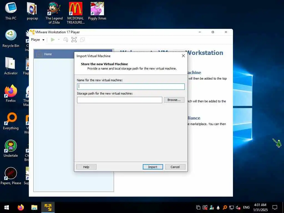This screenshot has height=213, width=284.
Task: Click the storage path input field
Action: click(120, 100)
